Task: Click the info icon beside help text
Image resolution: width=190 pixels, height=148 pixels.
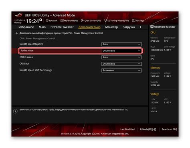Action: click(15, 111)
